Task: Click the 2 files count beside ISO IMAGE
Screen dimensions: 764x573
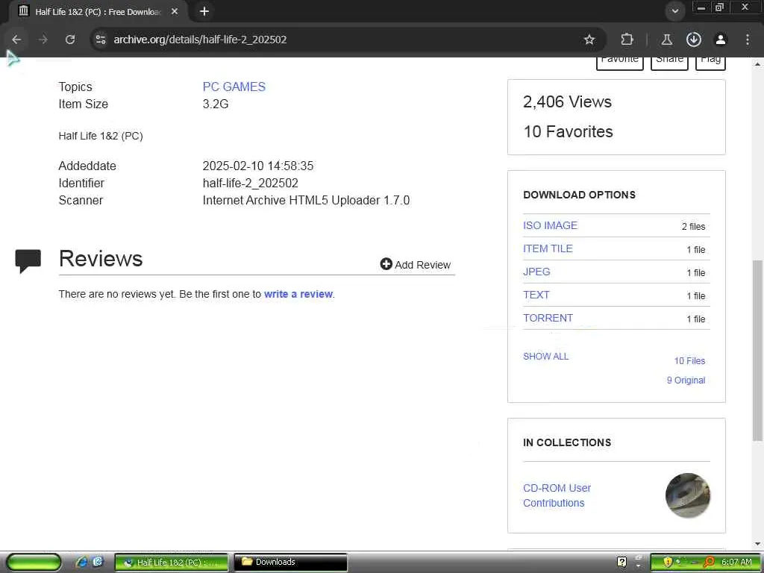Action: [693, 227]
